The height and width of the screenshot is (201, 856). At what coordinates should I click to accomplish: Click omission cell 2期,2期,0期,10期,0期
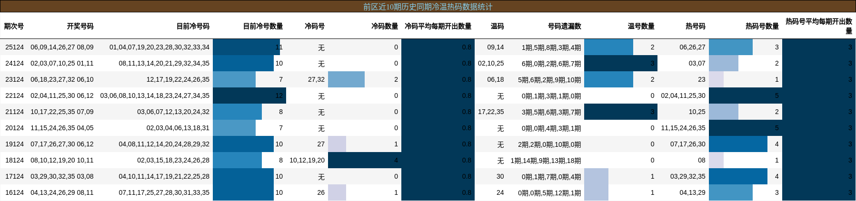[x=549, y=144]
